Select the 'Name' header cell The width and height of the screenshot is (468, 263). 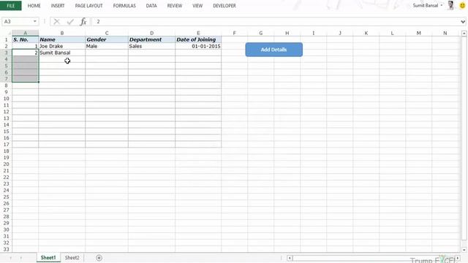coord(61,39)
